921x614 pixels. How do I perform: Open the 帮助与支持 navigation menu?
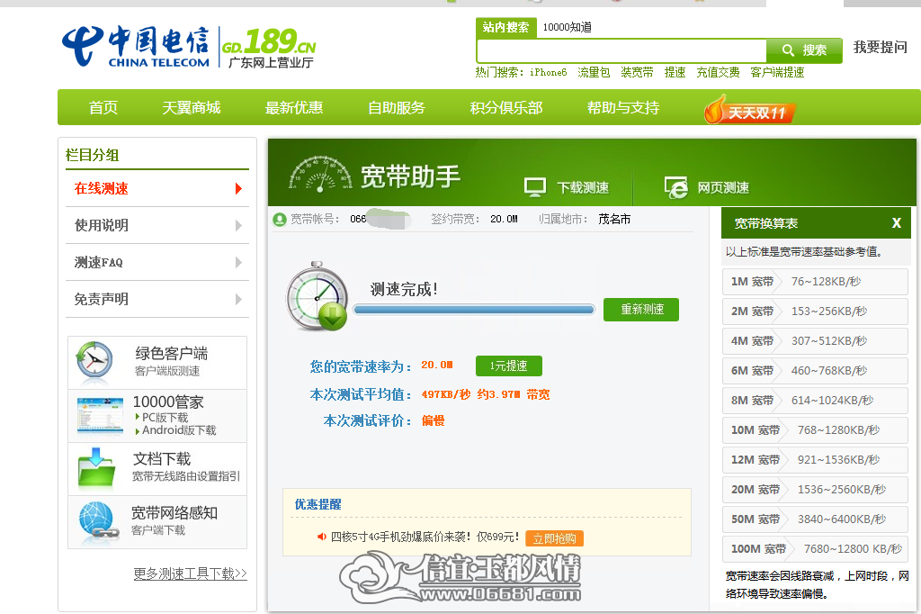point(623,108)
